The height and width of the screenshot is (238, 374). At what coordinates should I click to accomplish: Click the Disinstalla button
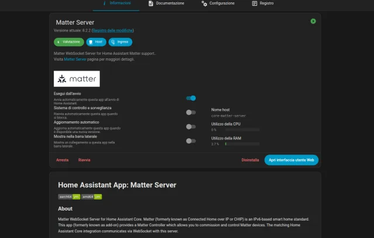(x=250, y=160)
